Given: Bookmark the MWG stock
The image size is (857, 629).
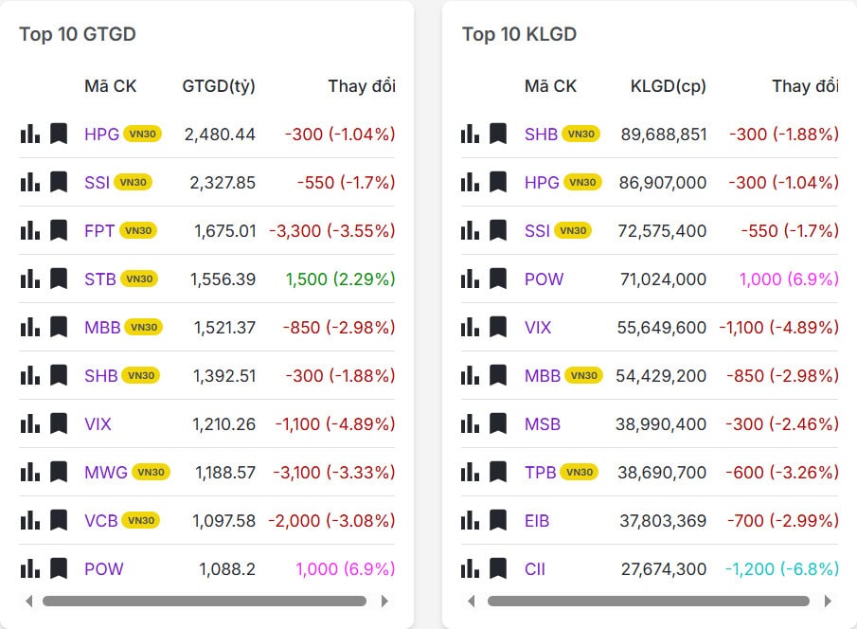Looking at the screenshot, I should coord(58,473).
